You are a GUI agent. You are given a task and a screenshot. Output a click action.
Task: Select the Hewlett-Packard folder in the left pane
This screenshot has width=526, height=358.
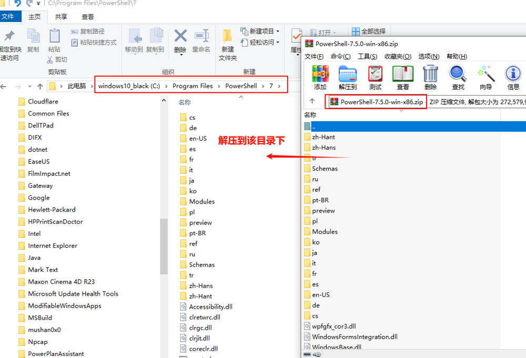click(52, 209)
